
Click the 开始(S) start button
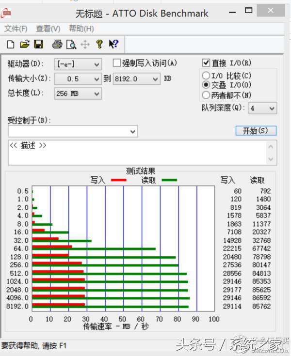pyautogui.click(x=256, y=131)
